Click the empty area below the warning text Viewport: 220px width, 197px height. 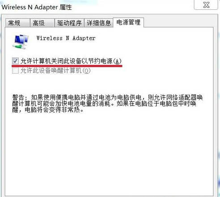point(109,153)
